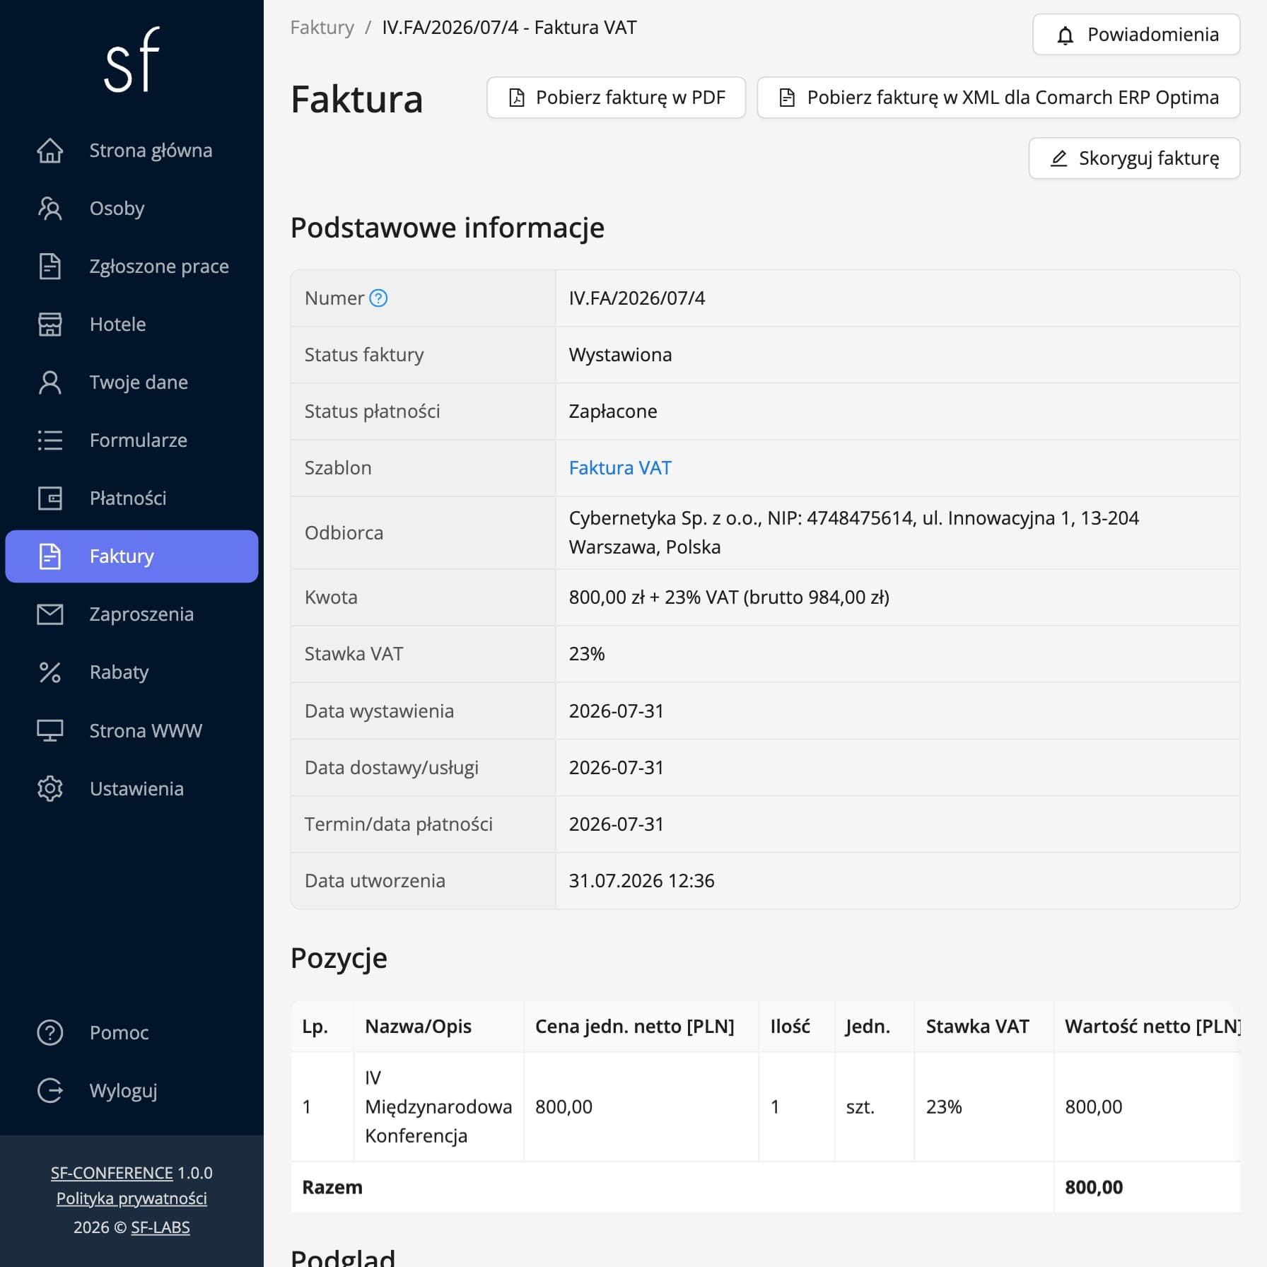Click the user icon beside Twoje dane
Viewport: 1267px width, 1267px height.
point(49,383)
